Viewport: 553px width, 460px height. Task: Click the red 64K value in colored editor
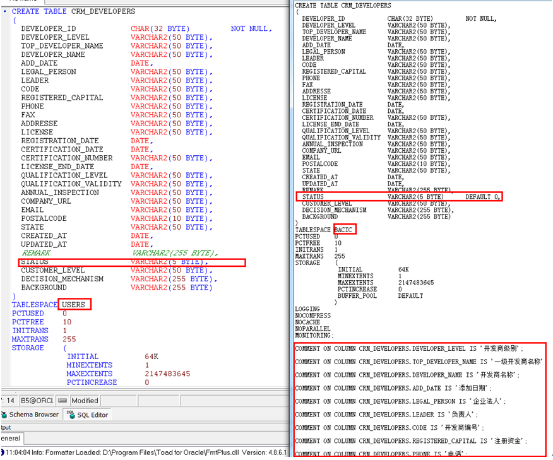pyautogui.click(x=152, y=357)
